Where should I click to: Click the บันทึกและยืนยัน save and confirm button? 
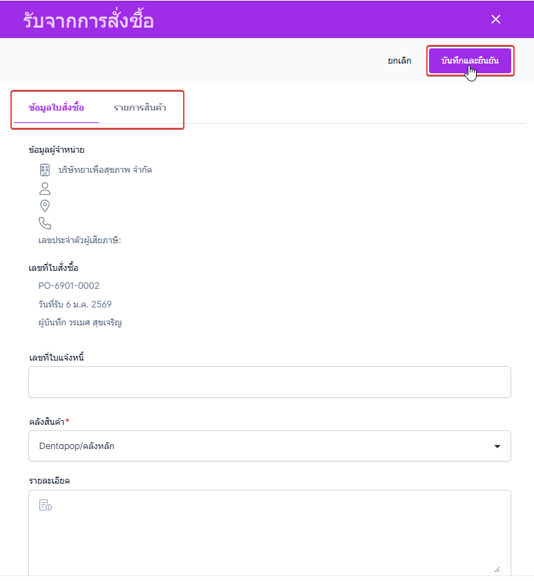tap(470, 61)
